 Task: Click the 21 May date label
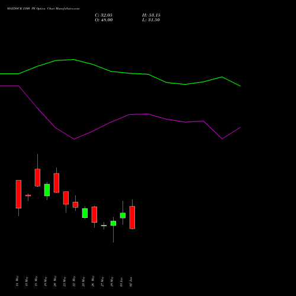[65, 281]
